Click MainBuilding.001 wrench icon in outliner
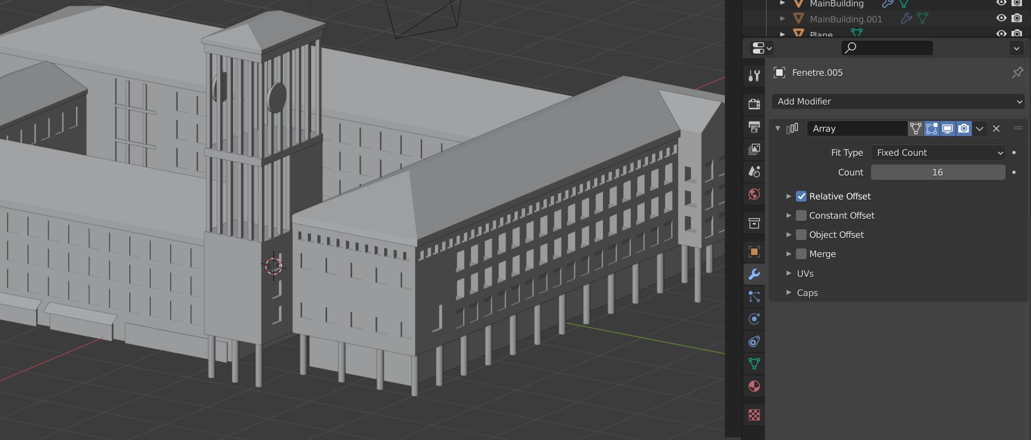1031x440 pixels. click(x=906, y=19)
